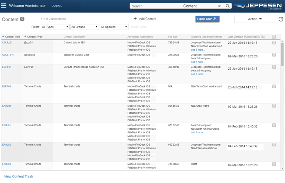
Task: Click the 'Enroute (chart) change notices in PDF' description
Action: pyautogui.click(x=84, y=67)
